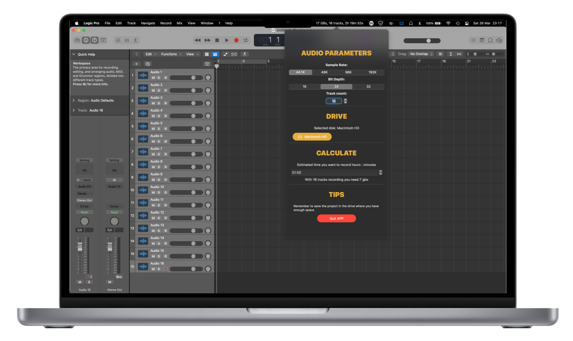
Task: Open the Note Pads icon
Action: click(482, 40)
